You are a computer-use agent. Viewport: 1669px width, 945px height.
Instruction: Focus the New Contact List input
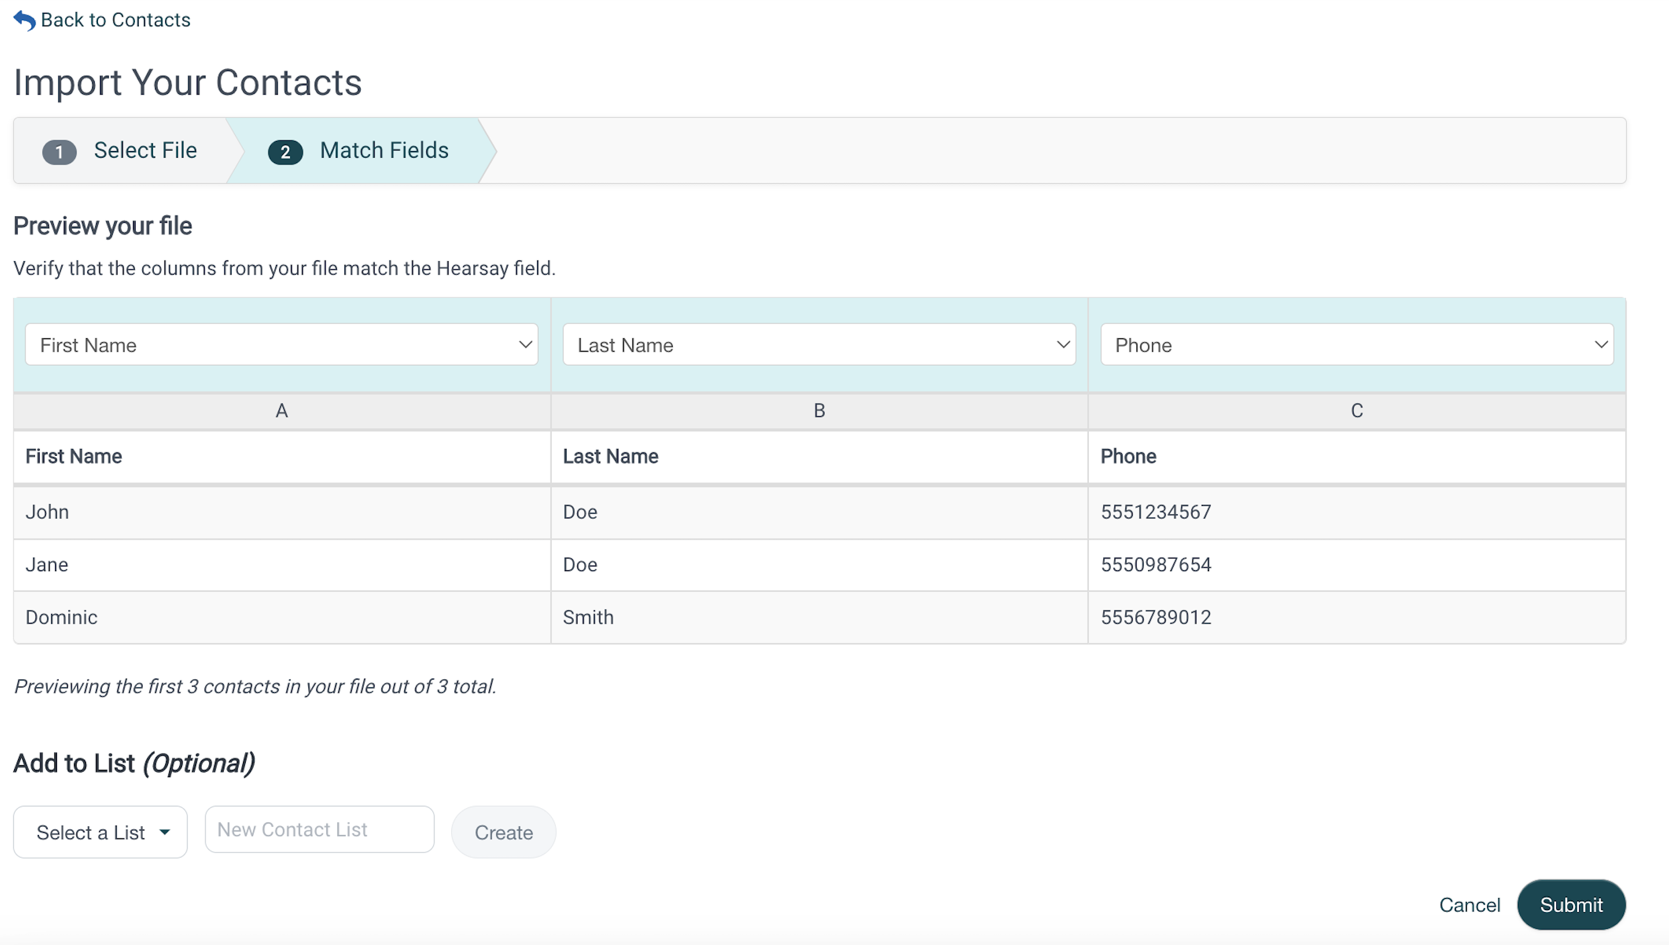click(320, 830)
